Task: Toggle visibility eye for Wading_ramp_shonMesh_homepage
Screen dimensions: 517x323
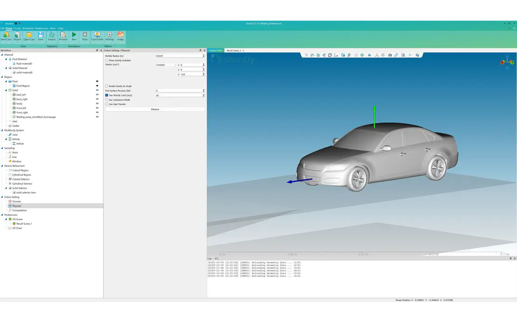Action: click(97, 117)
